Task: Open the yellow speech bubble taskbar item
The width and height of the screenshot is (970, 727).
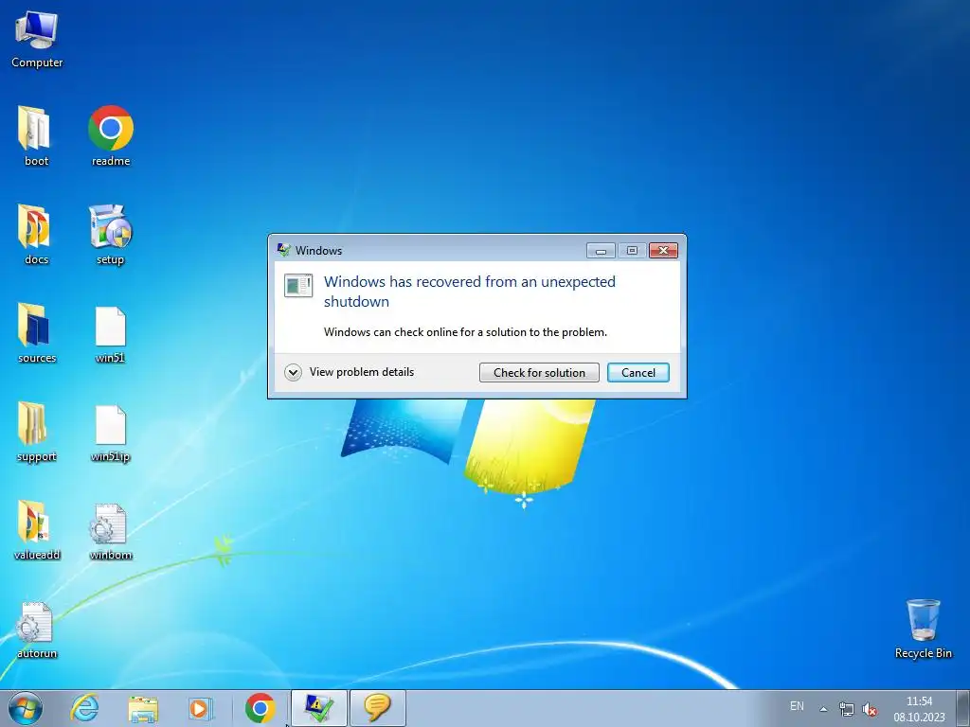Action: coord(378,708)
